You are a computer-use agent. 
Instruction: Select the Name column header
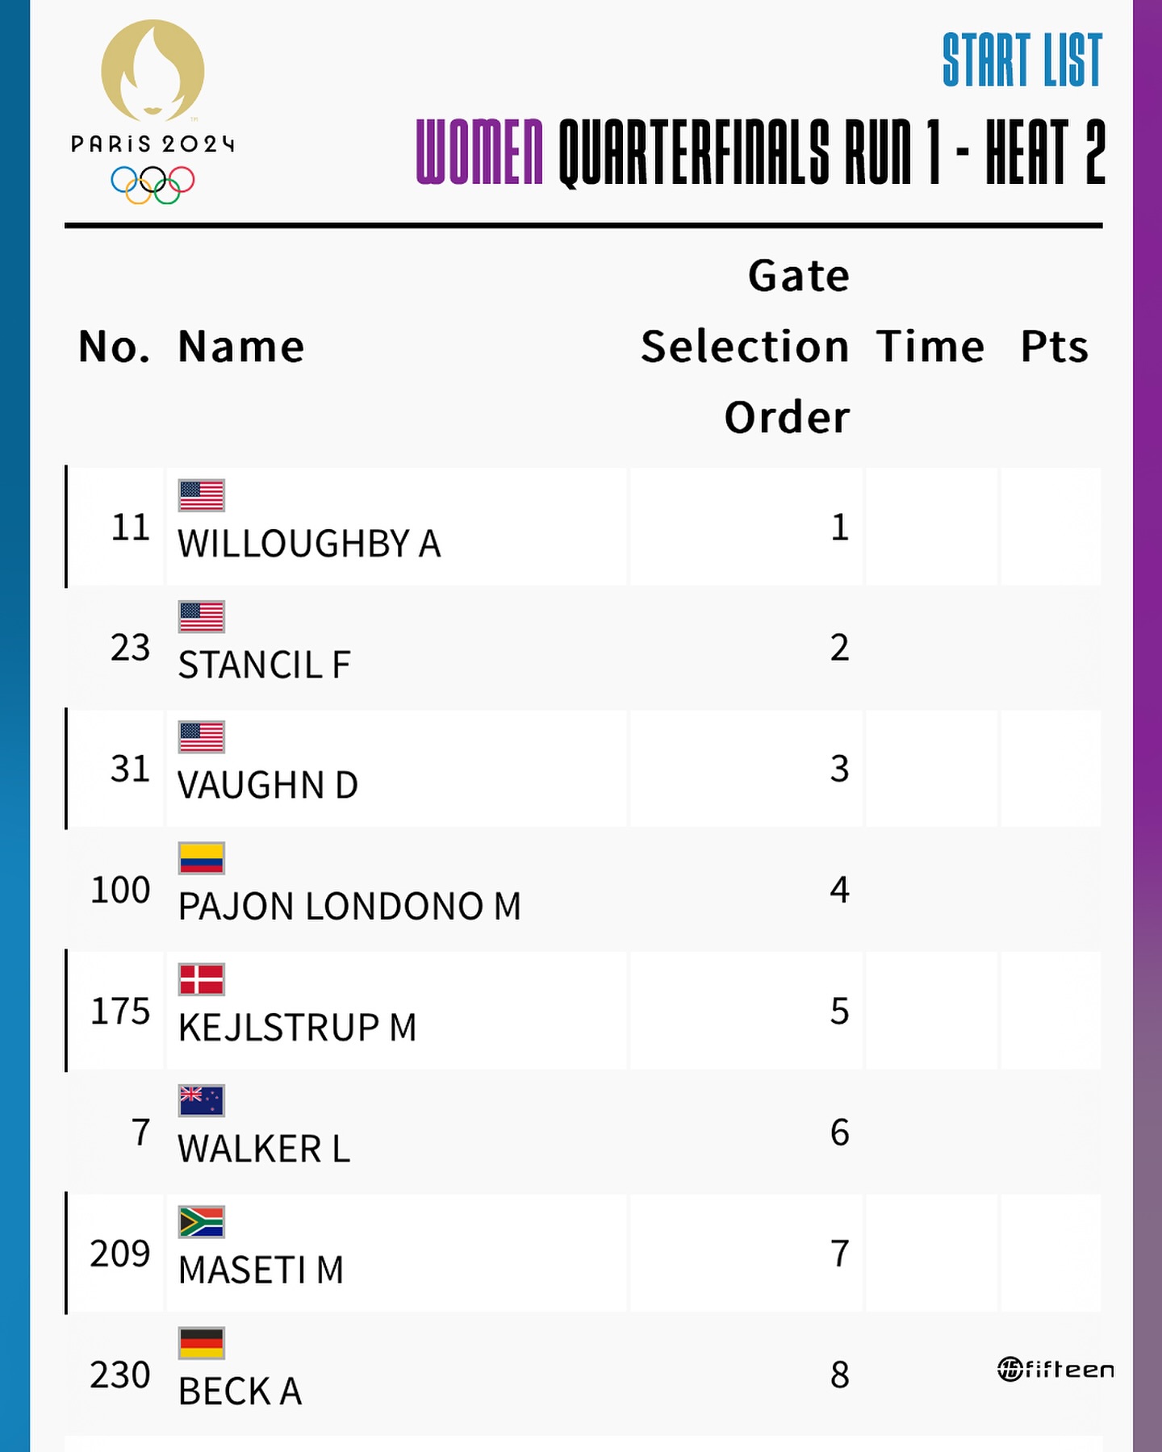coord(241,347)
